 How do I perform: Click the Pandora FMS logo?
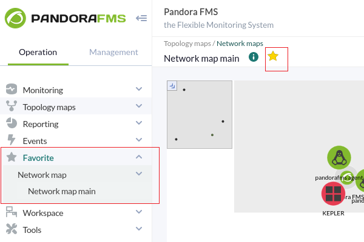[x=66, y=18]
